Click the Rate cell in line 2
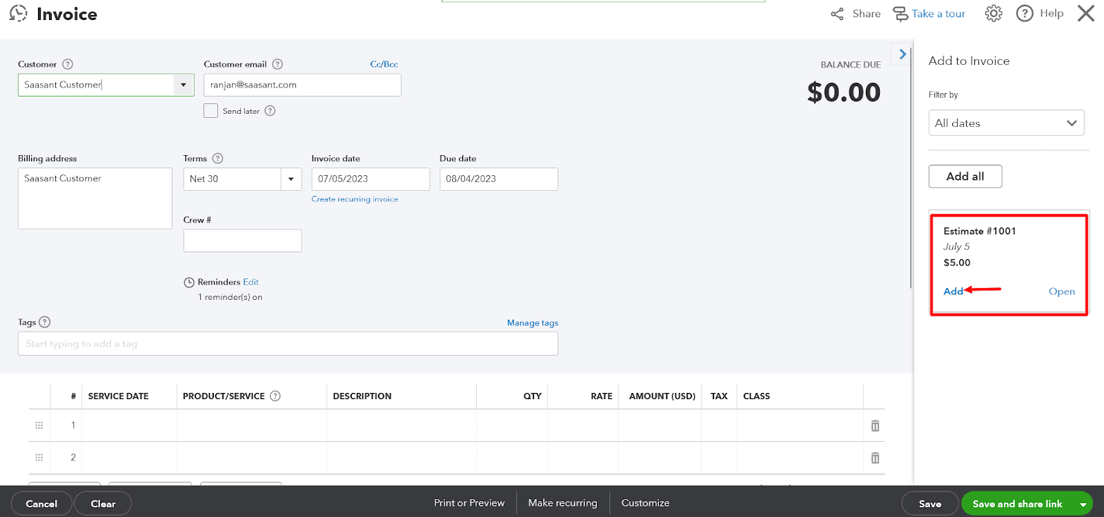 (x=583, y=458)
